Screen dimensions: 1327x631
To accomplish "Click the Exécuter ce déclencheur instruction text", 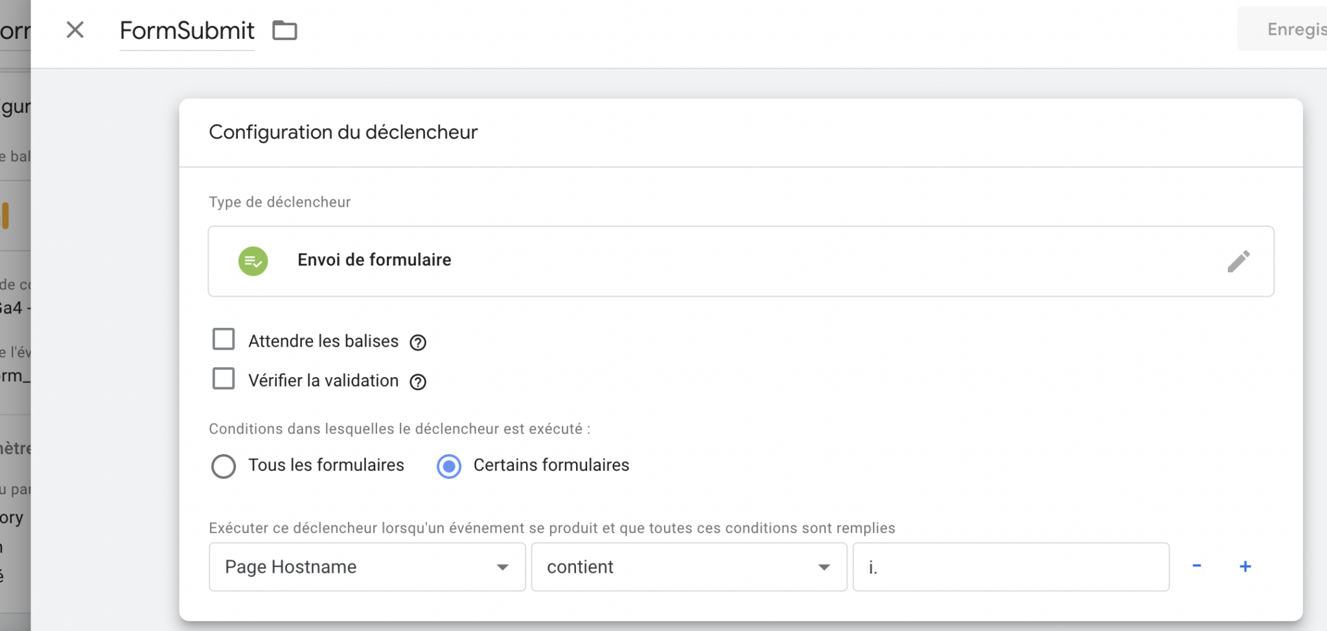I will pos(552,528).
